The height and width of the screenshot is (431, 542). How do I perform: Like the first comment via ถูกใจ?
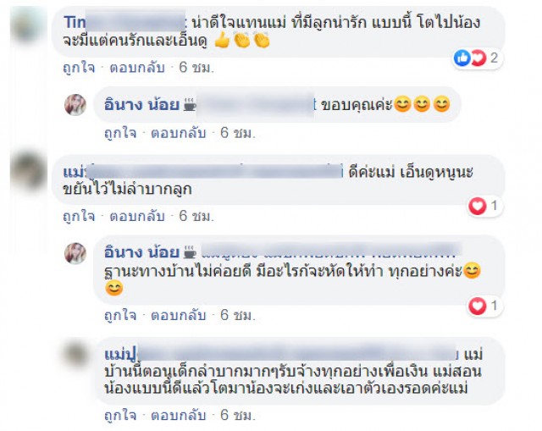pos(79,68)
